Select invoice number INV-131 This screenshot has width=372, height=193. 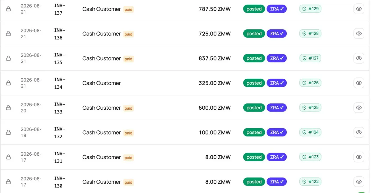coord(60,157)
